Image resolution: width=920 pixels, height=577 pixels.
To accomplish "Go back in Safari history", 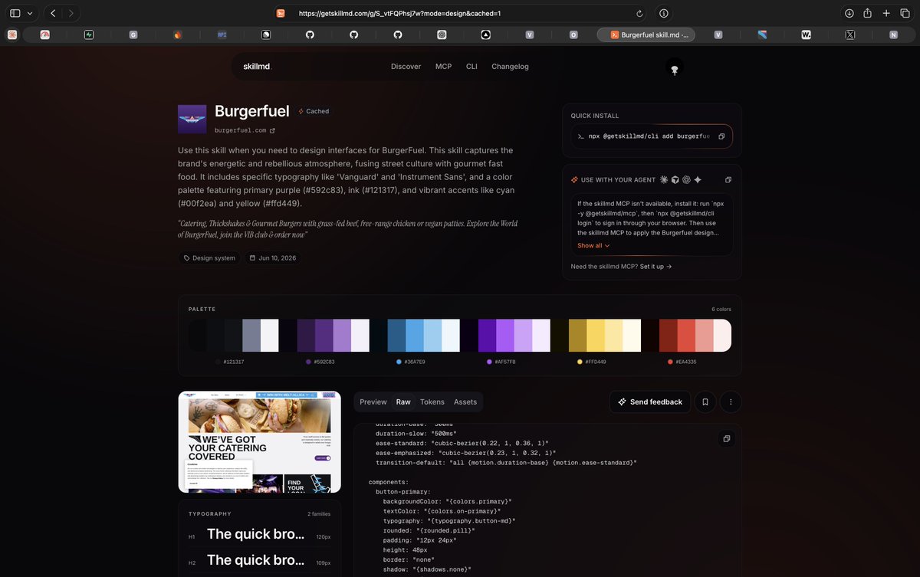I will click(53, 13).
